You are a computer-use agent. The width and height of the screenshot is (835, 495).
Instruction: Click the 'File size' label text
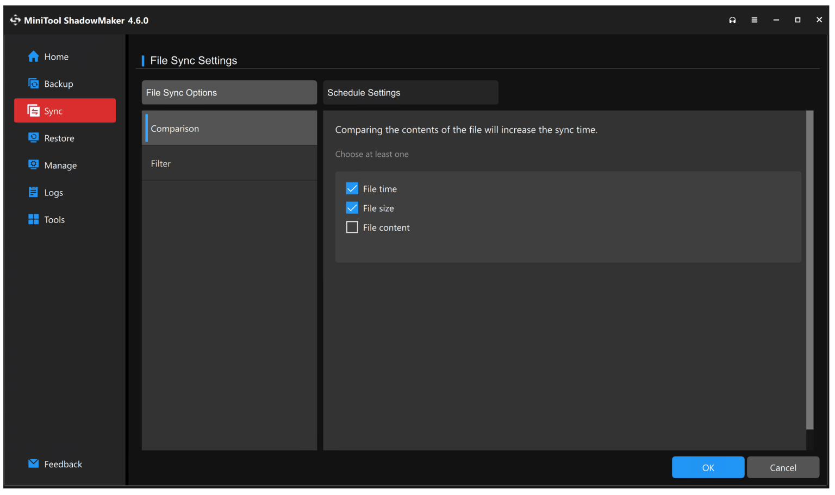coord(378,208)
